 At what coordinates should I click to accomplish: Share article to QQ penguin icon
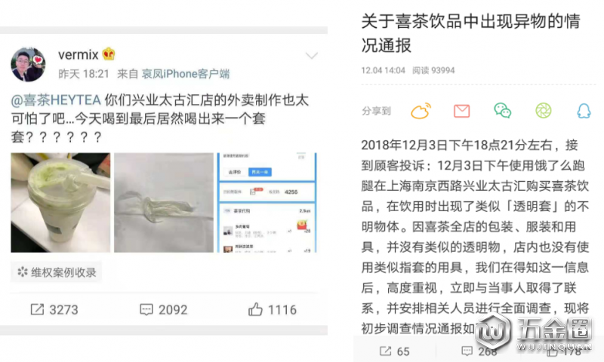(x=584, y=111)
